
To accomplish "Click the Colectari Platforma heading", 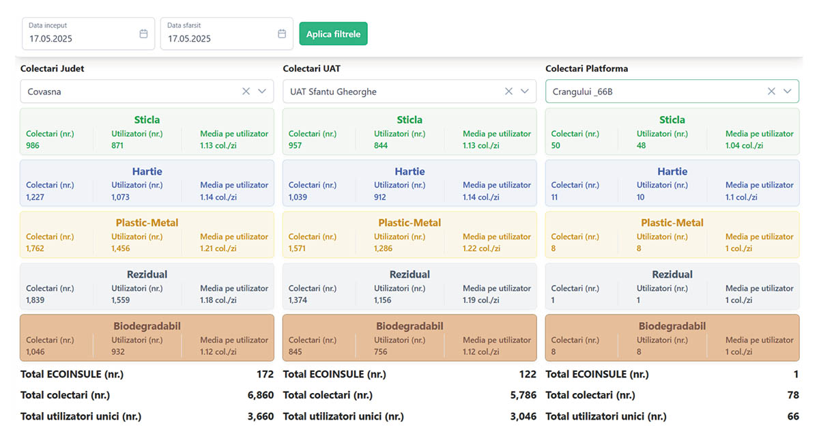I will click(x=587, y=69).
